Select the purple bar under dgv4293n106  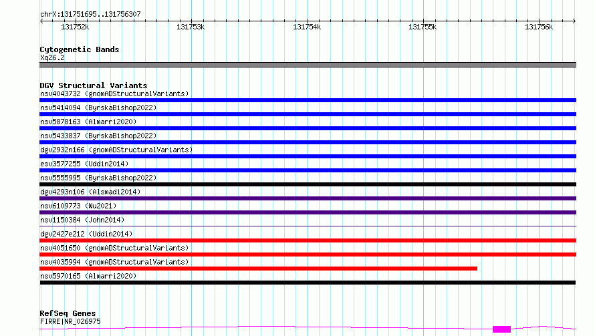pyautogui.click(x=308, y=198)
